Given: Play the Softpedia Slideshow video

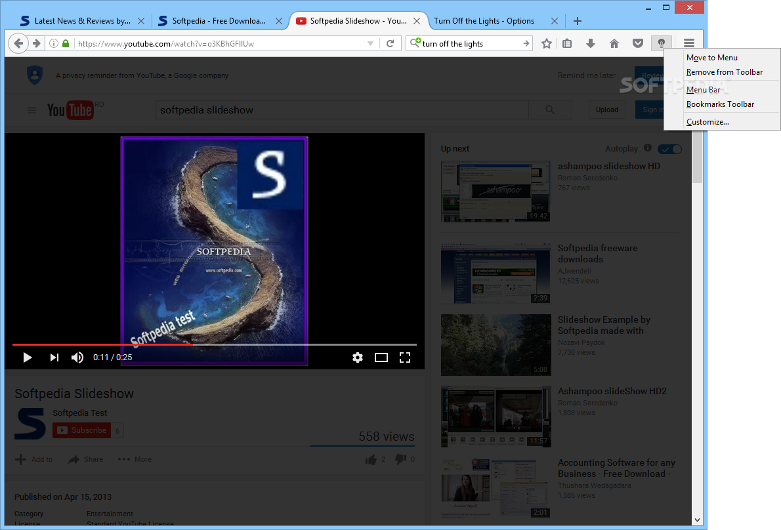Looking at the screenshot, I should click(28, 357).
